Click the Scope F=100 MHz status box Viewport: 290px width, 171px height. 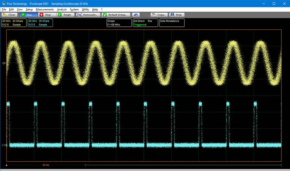[x=119, y=23]
